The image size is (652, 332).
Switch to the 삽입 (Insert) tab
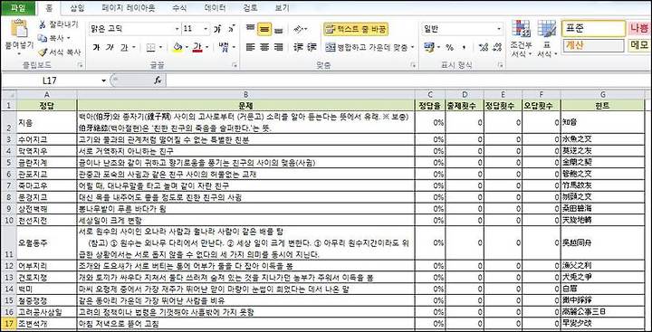(x=77, y=7)
